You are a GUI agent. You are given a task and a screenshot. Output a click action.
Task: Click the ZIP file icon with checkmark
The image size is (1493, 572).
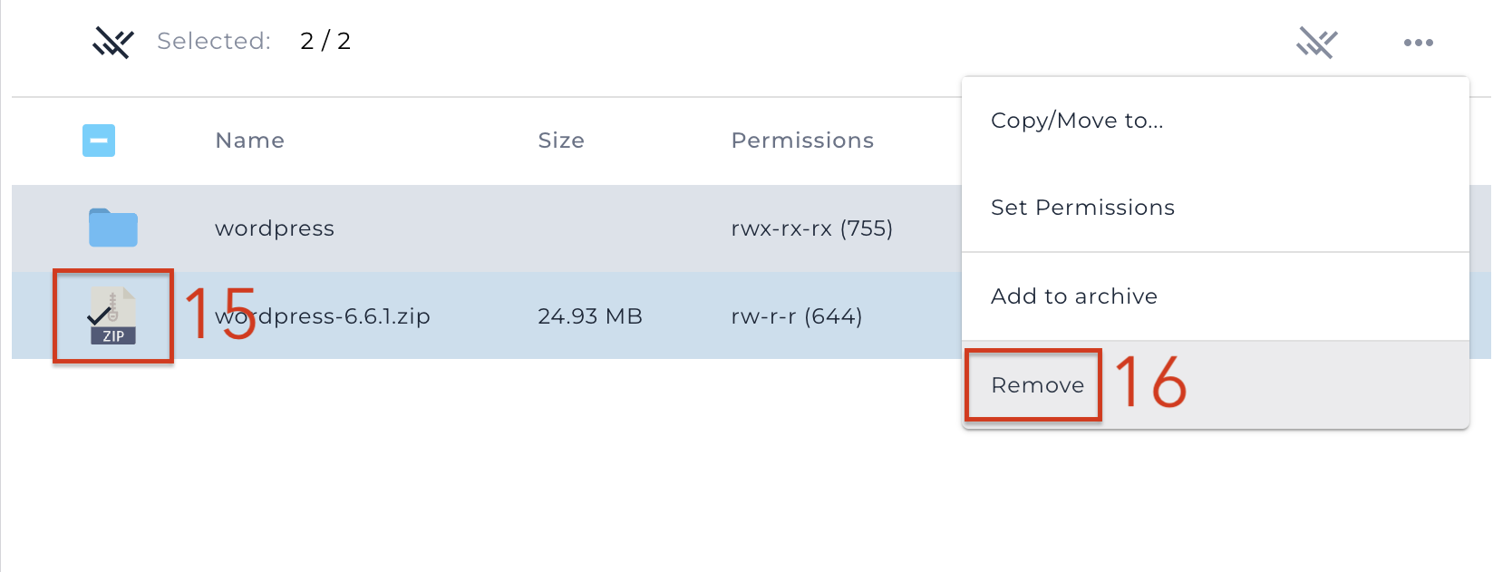coord(113,315)
